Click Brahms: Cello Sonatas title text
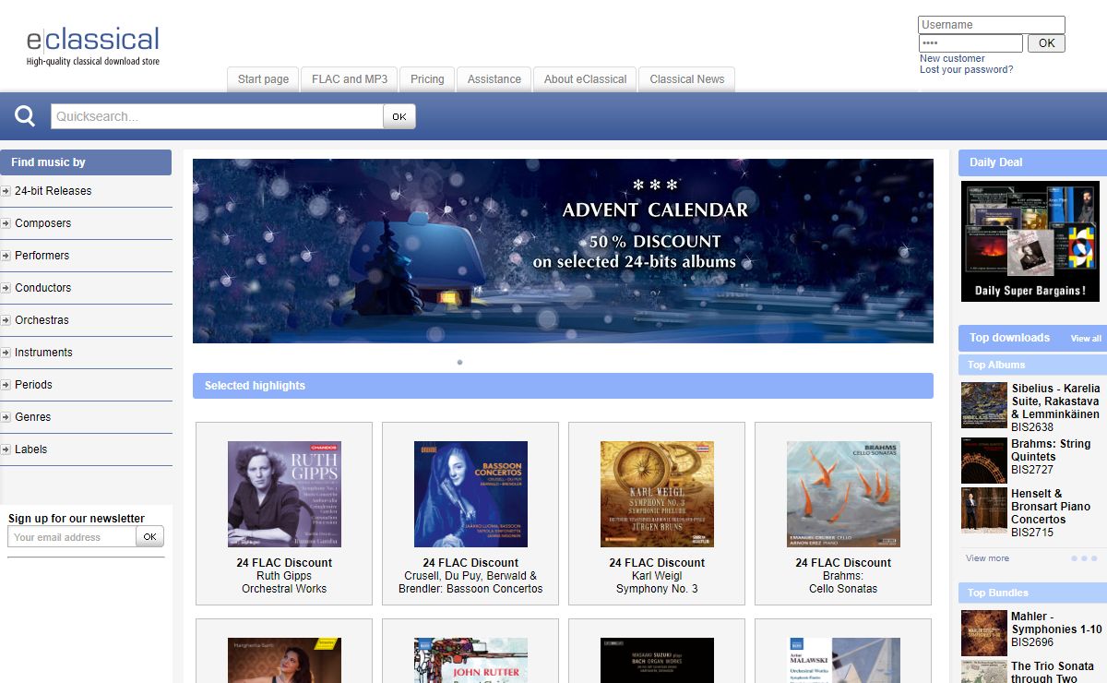This screenshot has height=683, width=1107. click(x=843, y=582)
